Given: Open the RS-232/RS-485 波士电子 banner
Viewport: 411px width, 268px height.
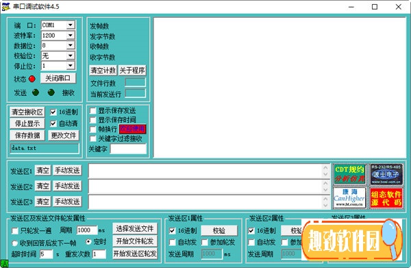Looking at the screenshot, I should tap(386, 174).
